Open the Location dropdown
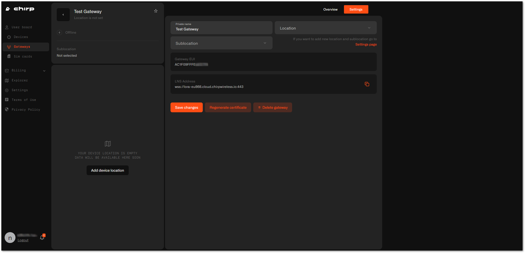The width and height of the screenshot is (525, 253). click(325, 28)
